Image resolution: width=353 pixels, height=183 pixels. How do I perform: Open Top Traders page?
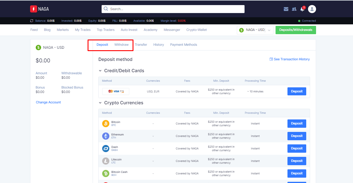click(x=105, y=30)
